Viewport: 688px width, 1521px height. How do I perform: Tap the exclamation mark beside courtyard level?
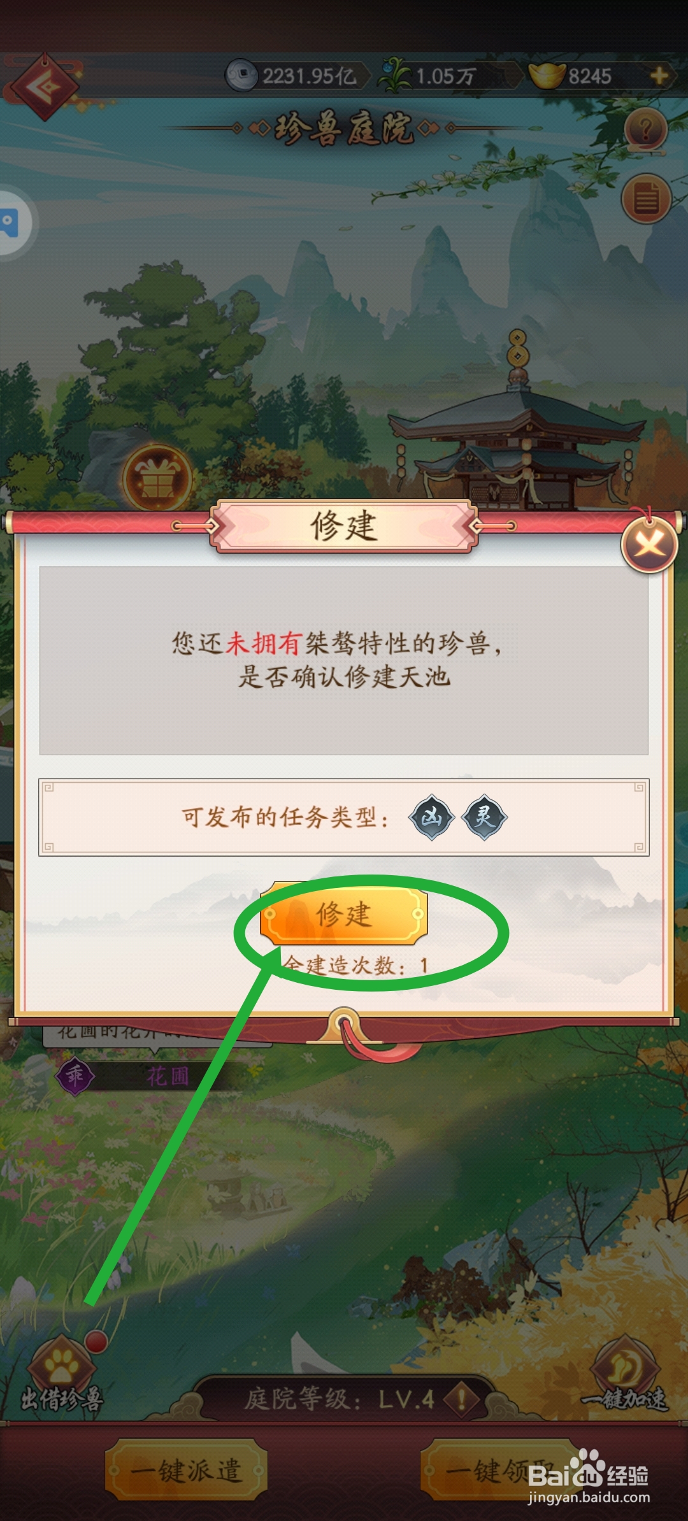[x=462, y=1400]
